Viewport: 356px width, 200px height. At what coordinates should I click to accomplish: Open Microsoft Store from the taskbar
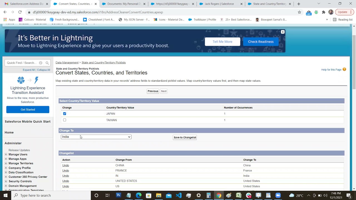pyautogui.click(x=149, y=195)
